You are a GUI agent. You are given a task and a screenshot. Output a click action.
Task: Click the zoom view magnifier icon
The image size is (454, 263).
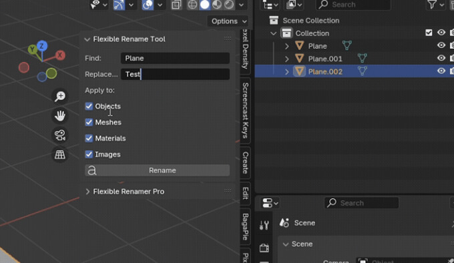pos(60,96)
